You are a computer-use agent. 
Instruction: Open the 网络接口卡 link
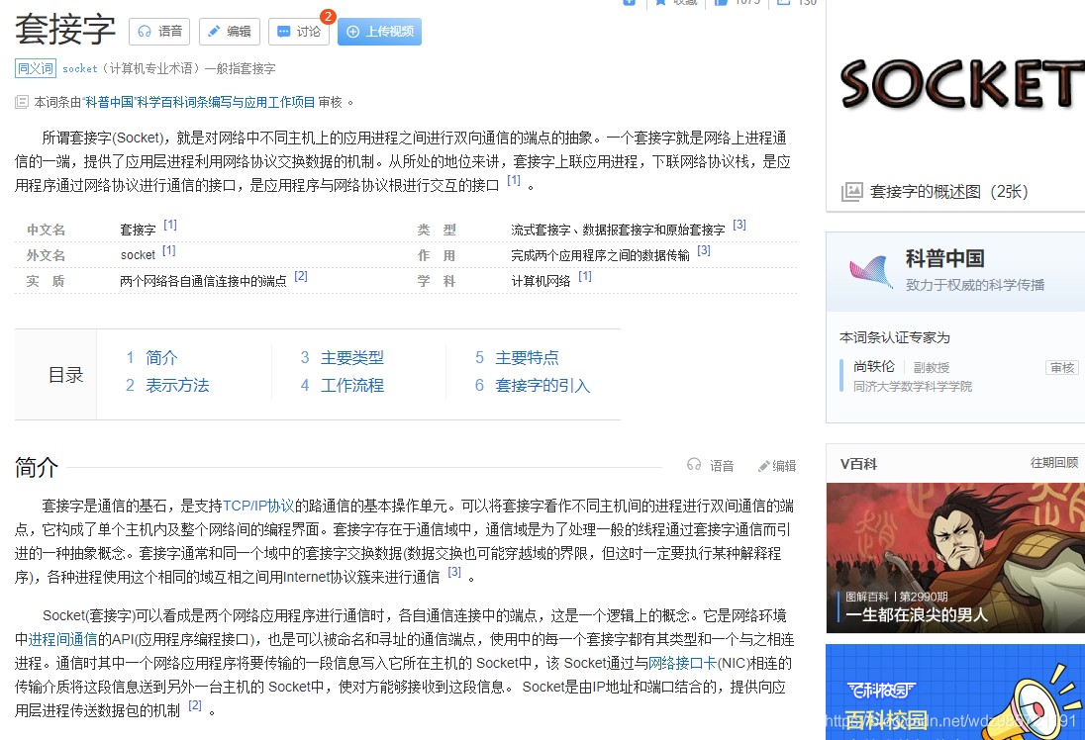tap(682, 663)
